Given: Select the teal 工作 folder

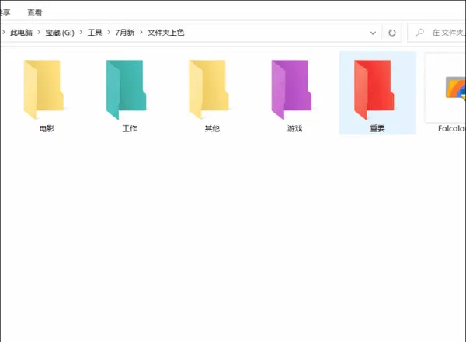Looking at the screenshot, I should pos(129,90).
